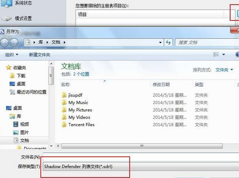The height and width of the screenshot is (178, 239).
Task: Click the '2 locations' link
Action: (x=81, y=74)
